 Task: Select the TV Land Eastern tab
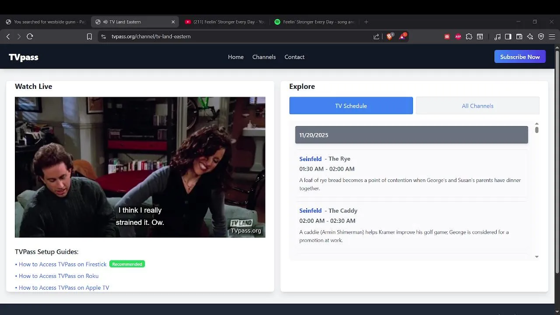pyautogui.click(x=135, y=22)
